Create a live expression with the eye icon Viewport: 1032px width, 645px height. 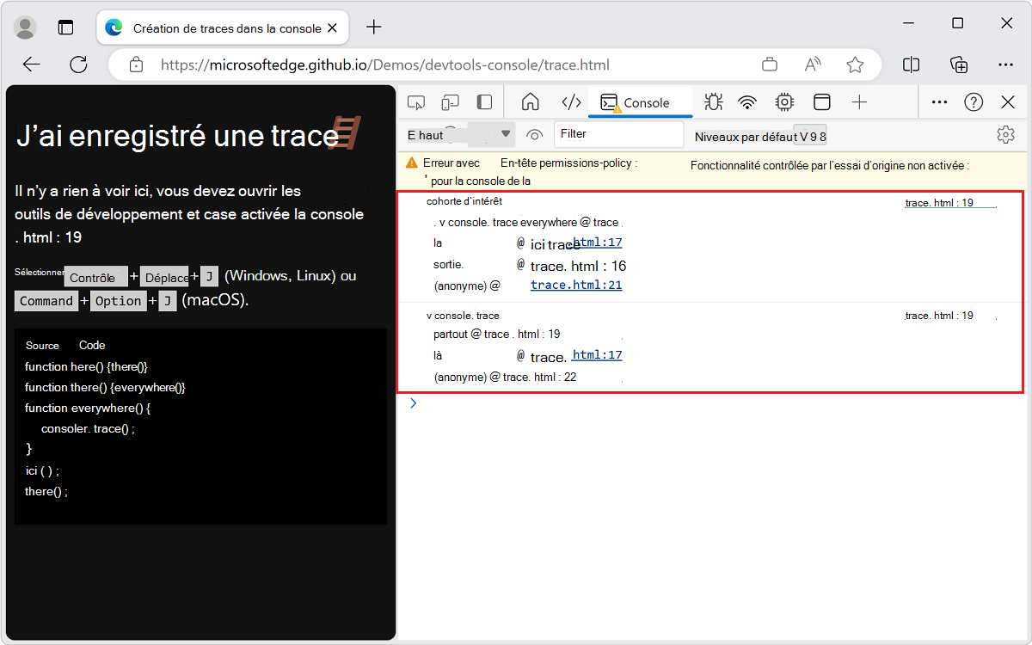click(x=534, y=135)
